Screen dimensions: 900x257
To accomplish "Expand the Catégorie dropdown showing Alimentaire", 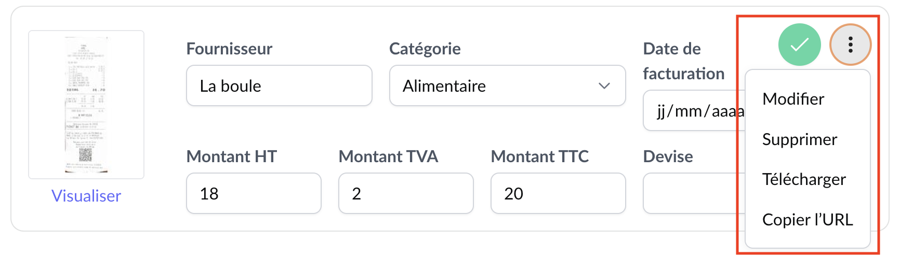I will pyautogui.click(x=507, y=85).
